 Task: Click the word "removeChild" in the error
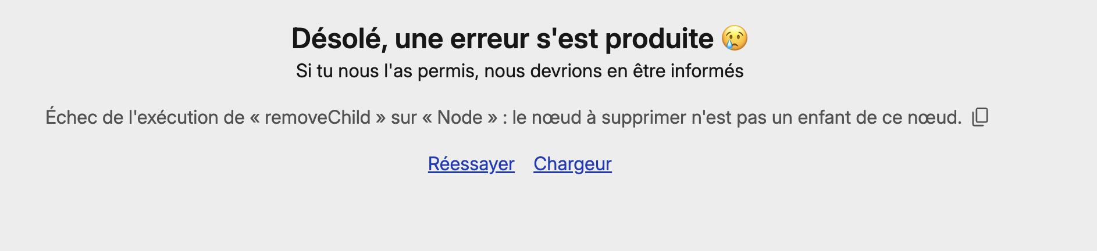click(318, 117)
